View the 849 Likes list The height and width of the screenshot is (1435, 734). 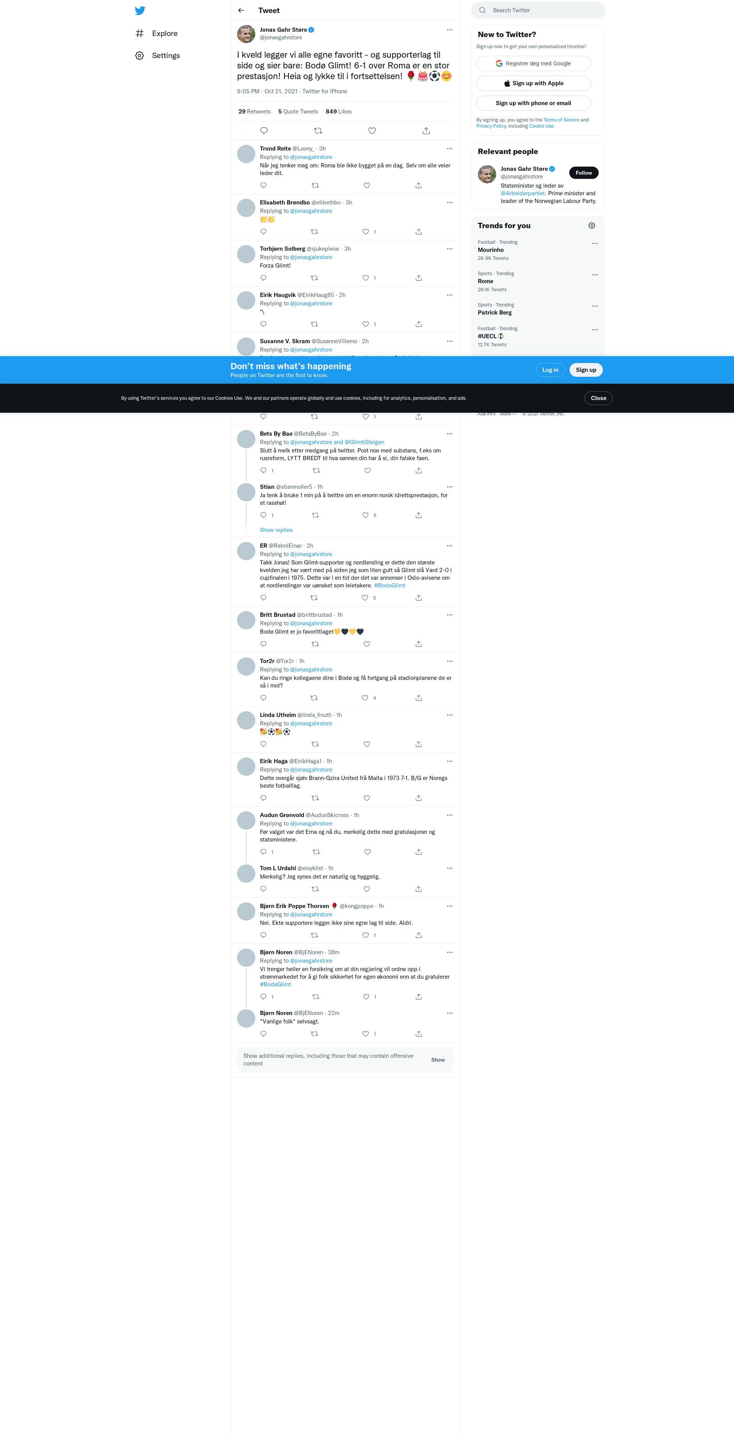pos(339,112)
